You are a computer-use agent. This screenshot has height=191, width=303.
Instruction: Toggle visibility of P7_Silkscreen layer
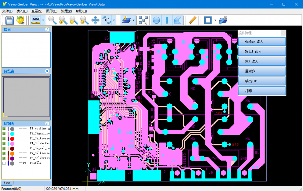(x=4, y=153)
